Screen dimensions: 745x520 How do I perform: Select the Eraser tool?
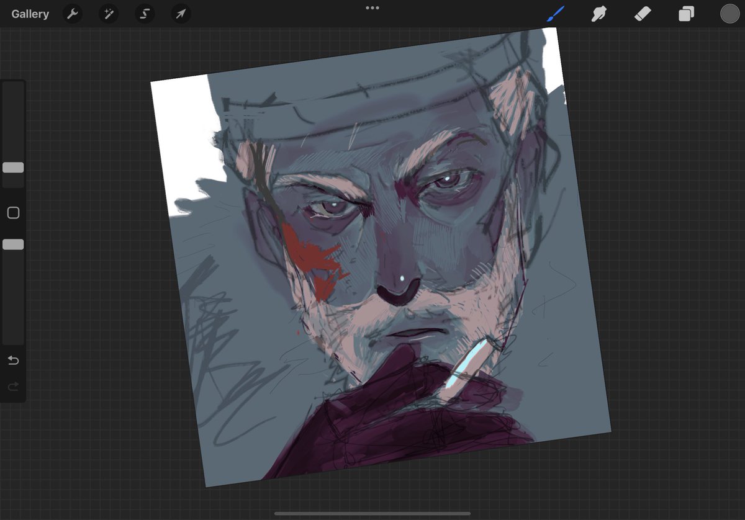coord(643,14)
